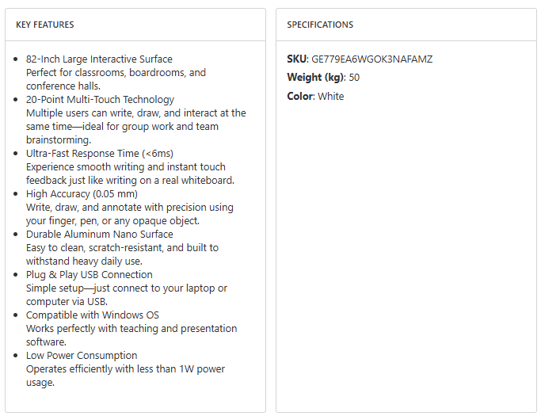Click the classrooms, boardrooms, conference halls description
541x416 pixels.
coord(116,79)
